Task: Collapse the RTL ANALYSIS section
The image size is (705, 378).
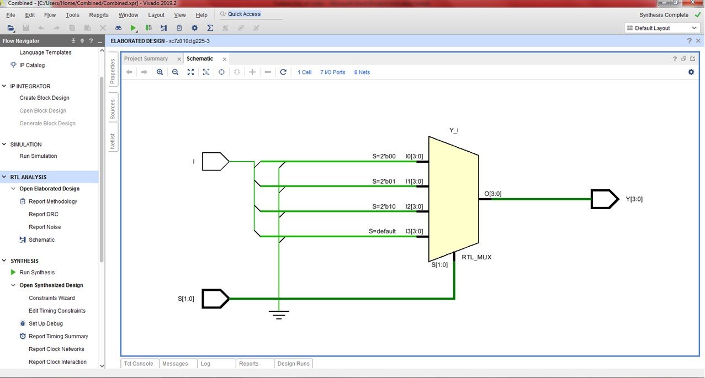Action: coord(4,177)
